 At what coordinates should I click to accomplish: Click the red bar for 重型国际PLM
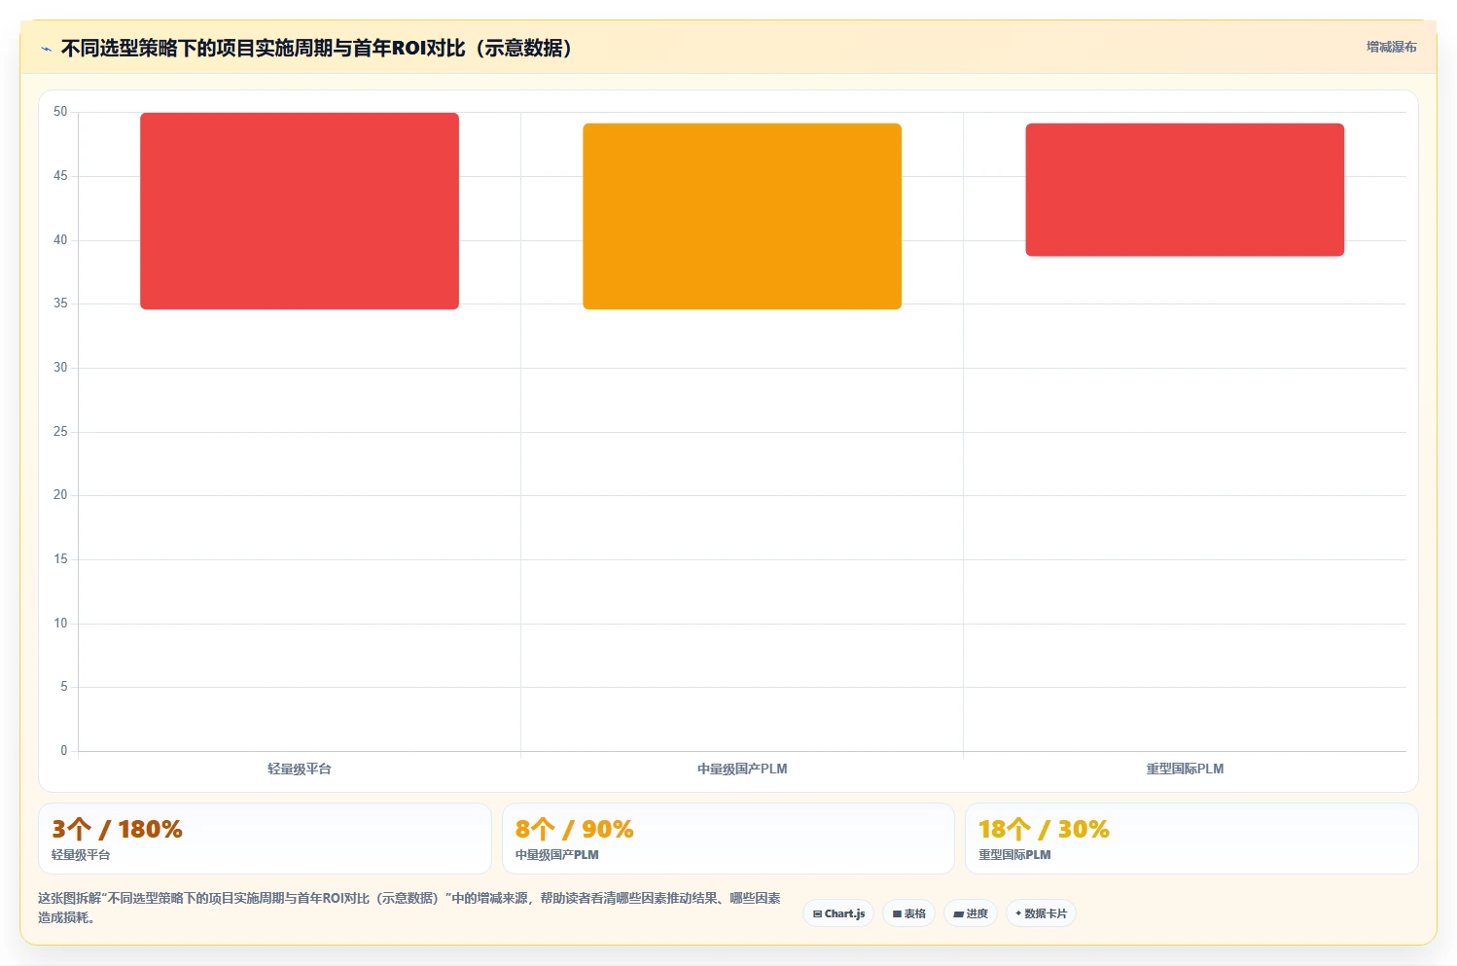[1185, 190]
